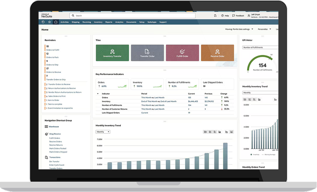Open the SuiteApps menu

(152, 22)
